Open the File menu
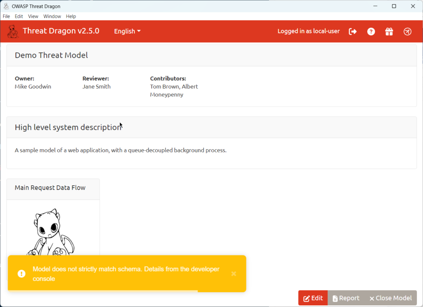The width and height of the screenshot is (423, 307). (6, 17)
